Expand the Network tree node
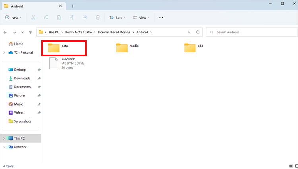The image size is (298, 169). 4,147
